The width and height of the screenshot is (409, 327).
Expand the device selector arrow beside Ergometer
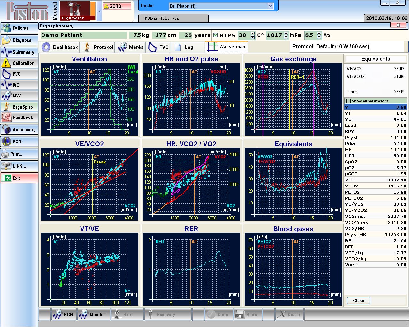click(x=99, y=11)
